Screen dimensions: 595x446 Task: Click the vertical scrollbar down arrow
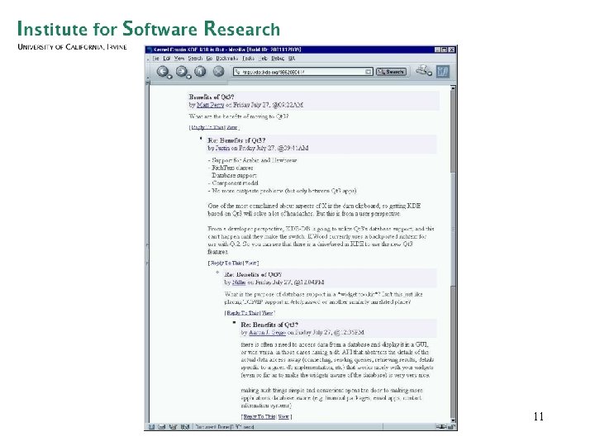452,420
